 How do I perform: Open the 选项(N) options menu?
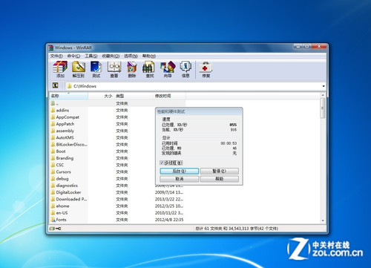[131, 56]
